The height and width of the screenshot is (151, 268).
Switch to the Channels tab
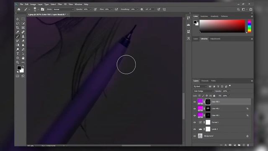[x=205, y=81]
